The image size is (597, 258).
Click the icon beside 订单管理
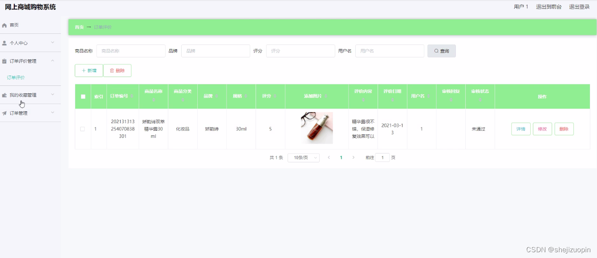(4, 113)
